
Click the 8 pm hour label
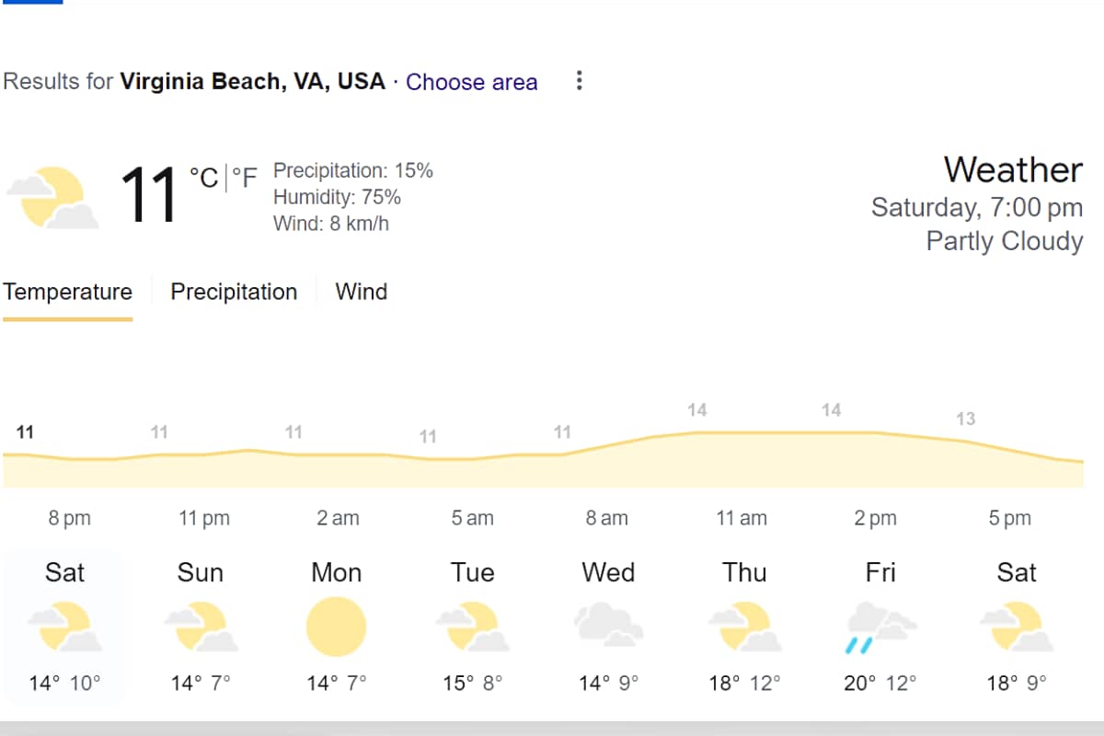point(69,519)
